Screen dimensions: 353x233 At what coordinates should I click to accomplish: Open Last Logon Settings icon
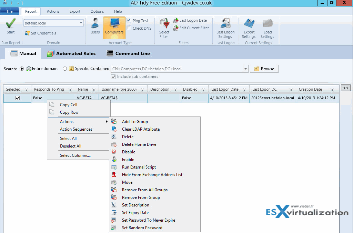pos(225,23)
